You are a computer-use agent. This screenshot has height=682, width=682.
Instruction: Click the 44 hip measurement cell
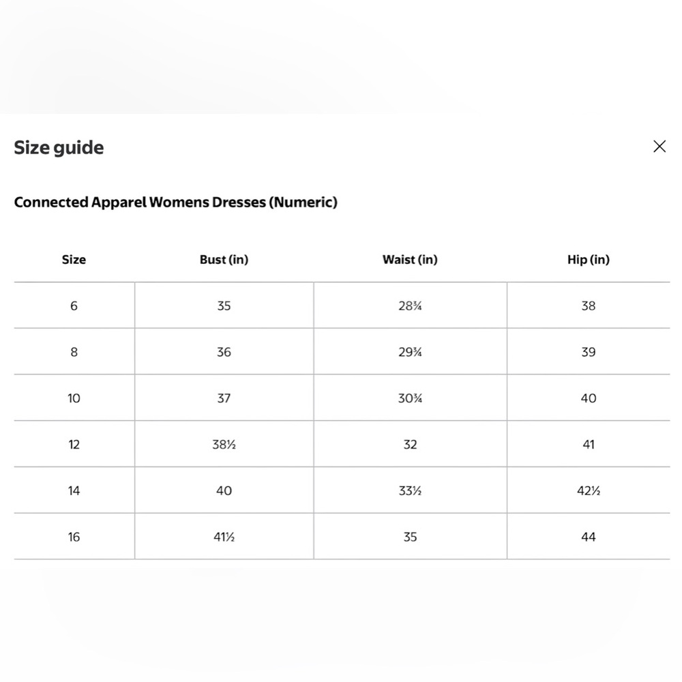pos(589,536)
